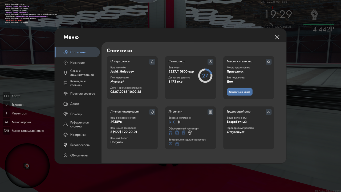Click the date 21.12.2025 09:18:58 stamp
The width and height of the screenshot is (341, 192).
pos(274,2)
